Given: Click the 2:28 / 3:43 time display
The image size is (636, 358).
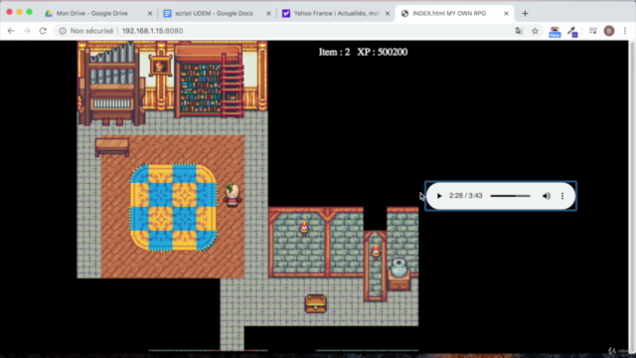Looking at the screenshot, I should [x=466, y=196].
